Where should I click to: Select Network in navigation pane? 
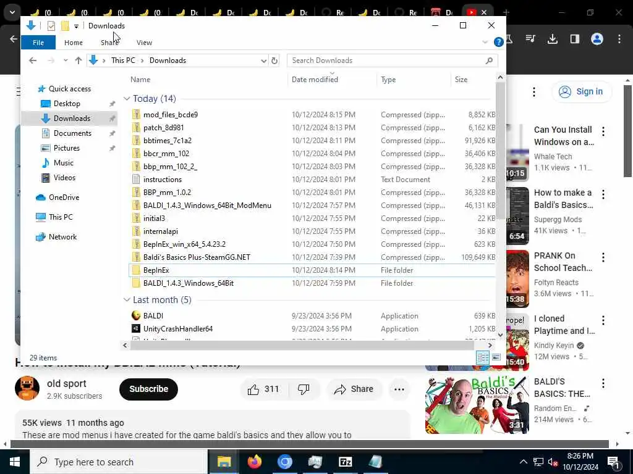coord(62,237)
